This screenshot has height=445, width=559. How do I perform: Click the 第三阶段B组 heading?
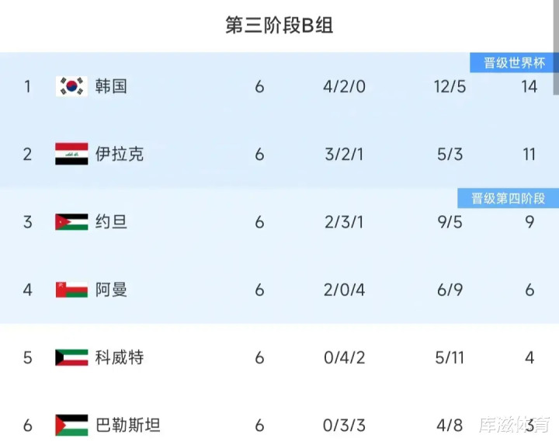(279, 25)
